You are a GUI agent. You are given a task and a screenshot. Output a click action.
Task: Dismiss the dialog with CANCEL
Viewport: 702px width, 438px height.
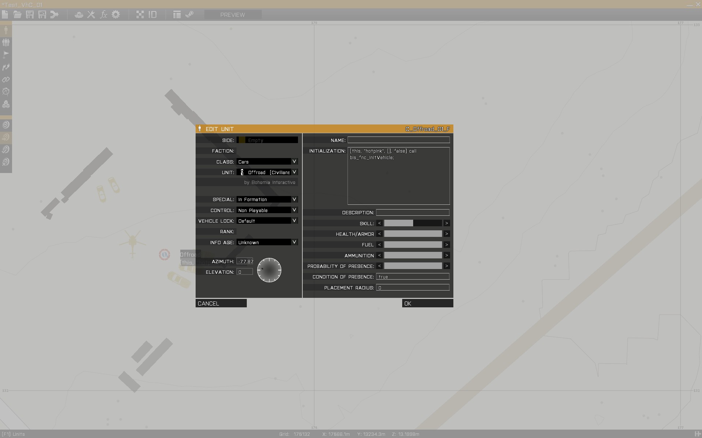coord(221,303)
